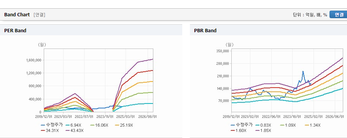The image size is (347, 138).
Task: Click the PER Band panel heading
Action: [15, 31]
